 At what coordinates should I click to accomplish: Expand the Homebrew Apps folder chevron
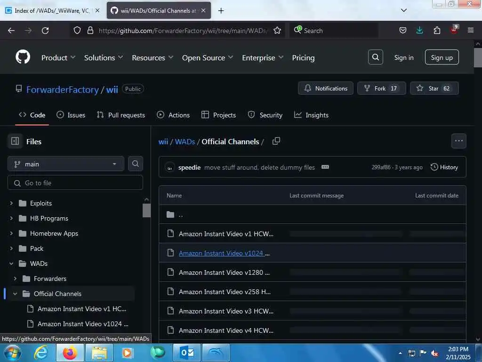point(11,233)
